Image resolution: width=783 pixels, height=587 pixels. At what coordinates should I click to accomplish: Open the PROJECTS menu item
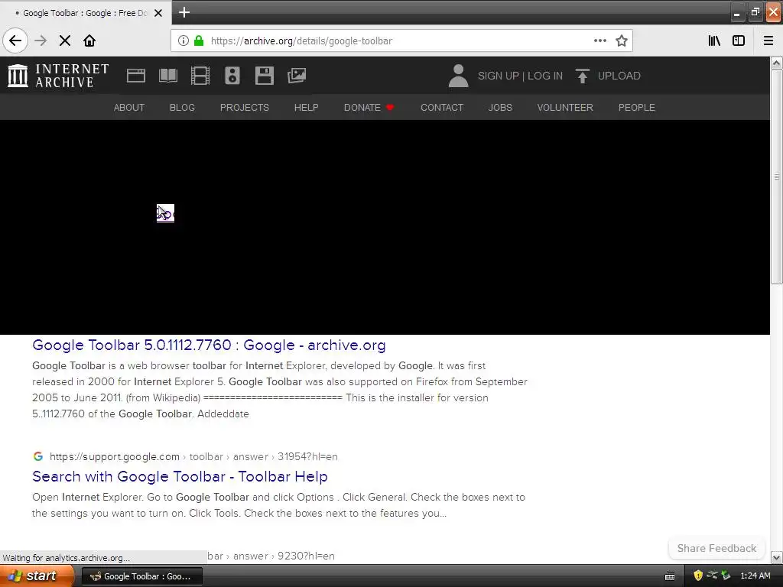[245, 107]
